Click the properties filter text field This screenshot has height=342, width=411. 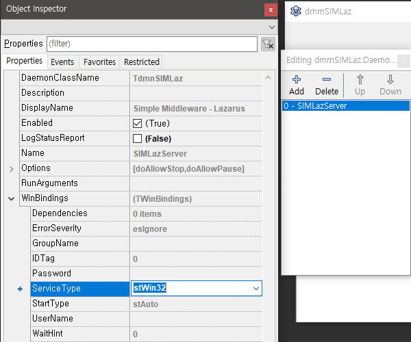tap(152, 44)
